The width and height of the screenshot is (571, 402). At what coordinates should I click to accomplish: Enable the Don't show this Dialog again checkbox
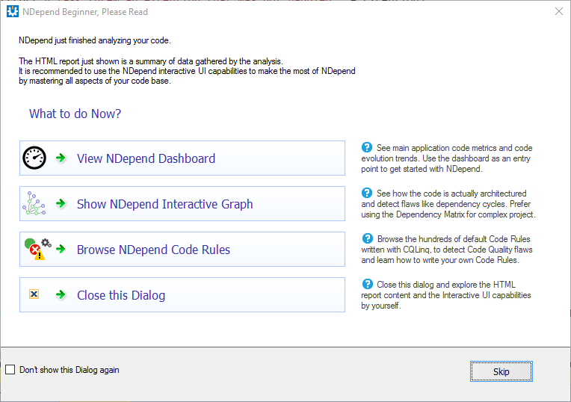click(x=10, y=370)
